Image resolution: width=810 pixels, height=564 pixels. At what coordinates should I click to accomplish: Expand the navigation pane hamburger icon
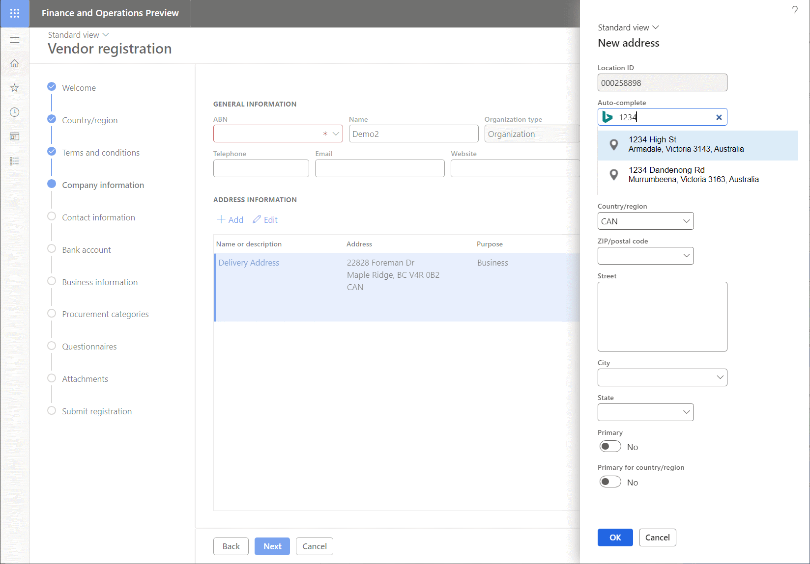point(15,40)
